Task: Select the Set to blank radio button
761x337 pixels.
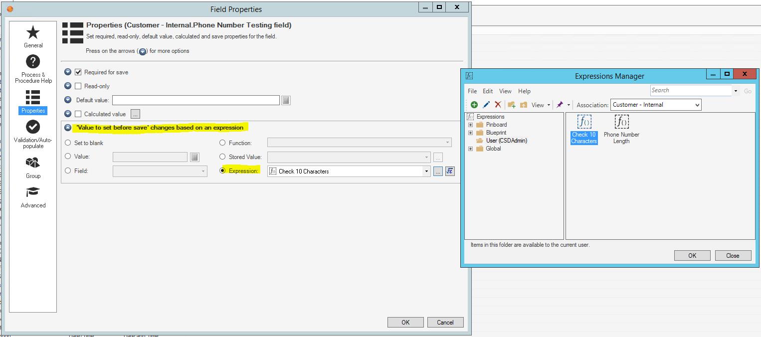Action: pyautogui.click(x=68, y=143)
